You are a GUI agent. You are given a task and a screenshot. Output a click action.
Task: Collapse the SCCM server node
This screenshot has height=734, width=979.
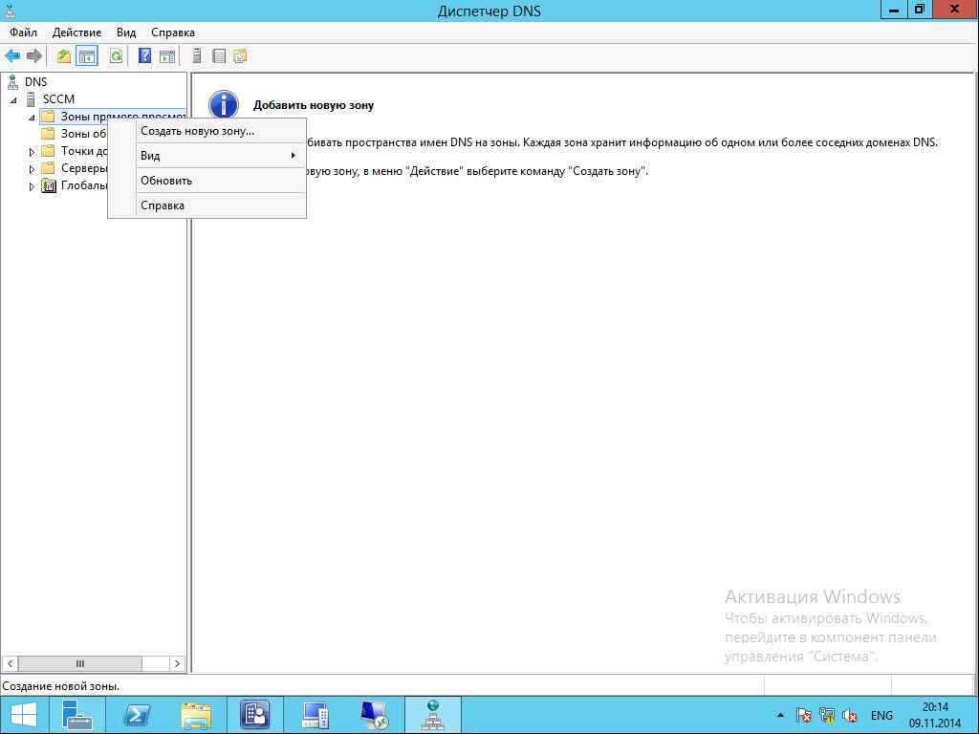[13, 99]
